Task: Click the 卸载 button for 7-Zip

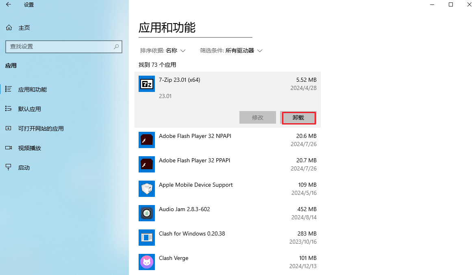Action: (298, 118)
